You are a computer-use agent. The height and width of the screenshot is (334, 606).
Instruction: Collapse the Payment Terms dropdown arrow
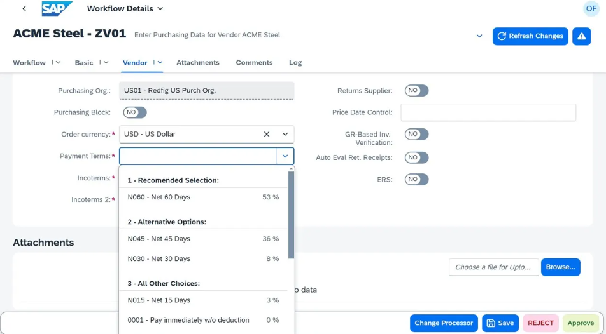coord(285,156)
